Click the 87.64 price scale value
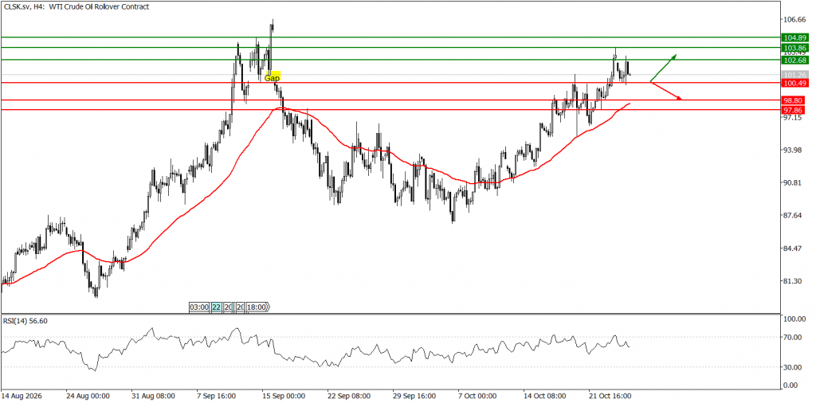The image size is (816, 403). click(794, 216)
